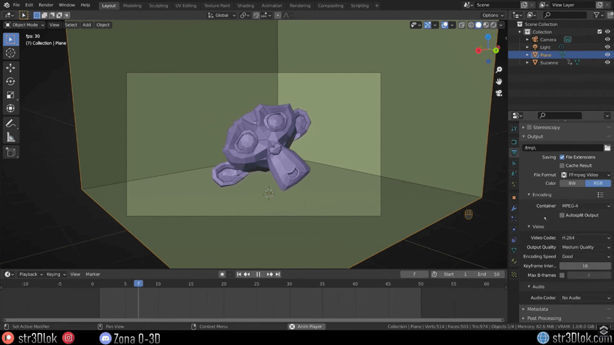Select RGB color mode button
614x345 pixels.
click(x=598, y=183)
